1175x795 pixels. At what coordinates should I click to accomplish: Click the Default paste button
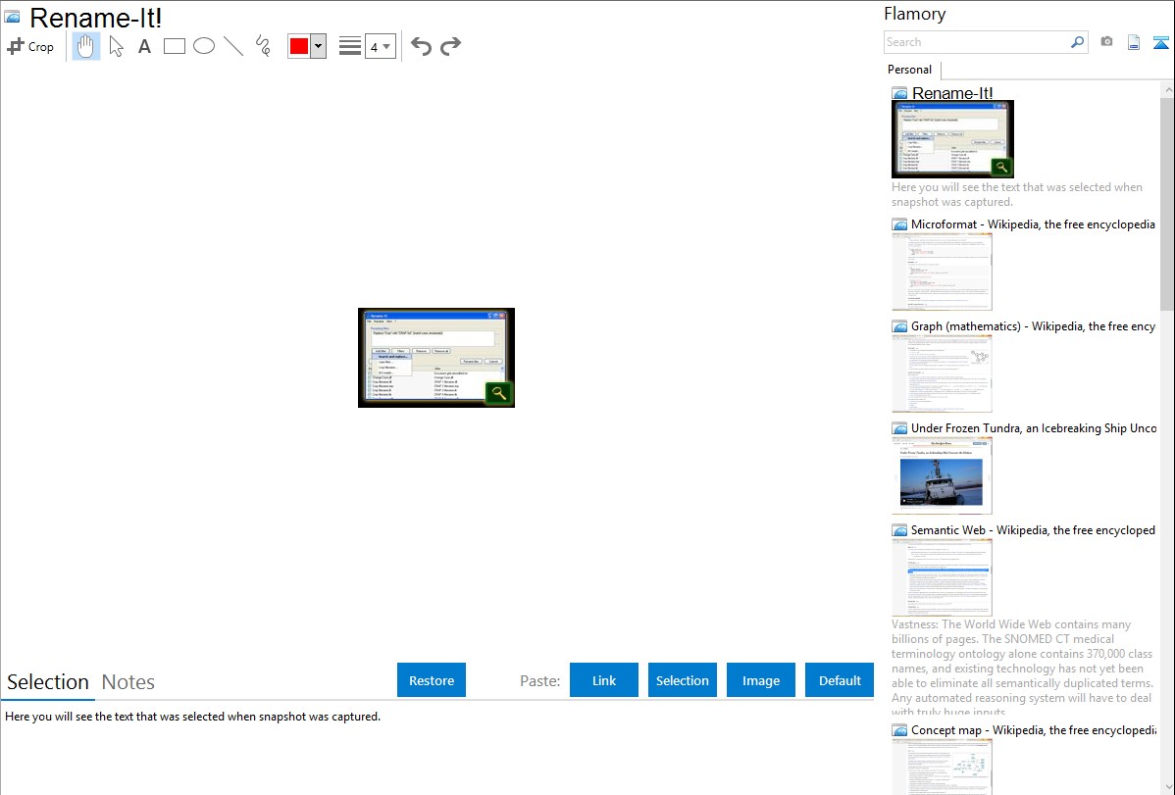pos(840,680)
